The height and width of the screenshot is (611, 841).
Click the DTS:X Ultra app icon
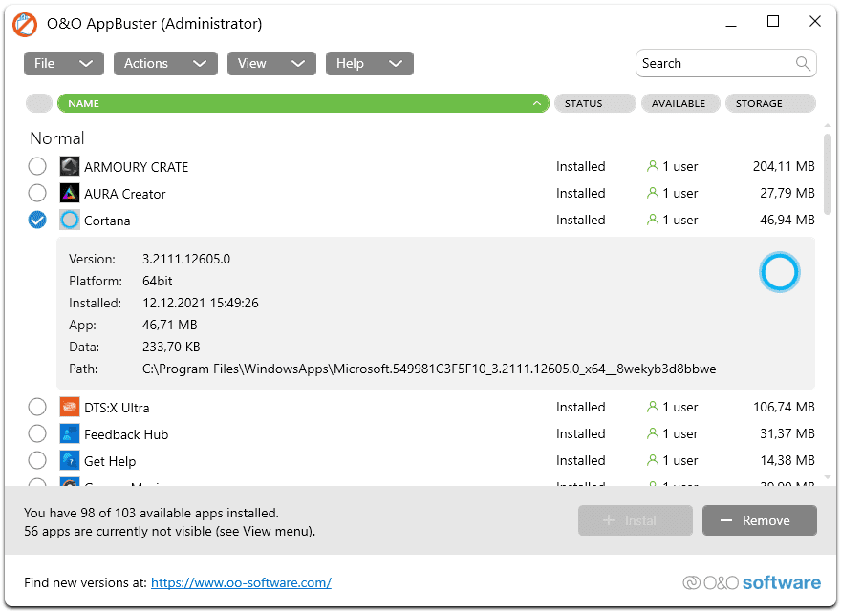[x=69, y=407]
